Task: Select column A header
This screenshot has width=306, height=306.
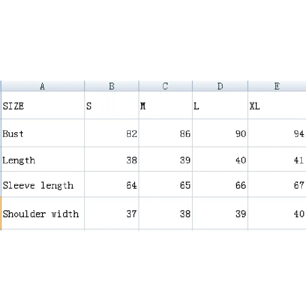Action: click(42, 86)
